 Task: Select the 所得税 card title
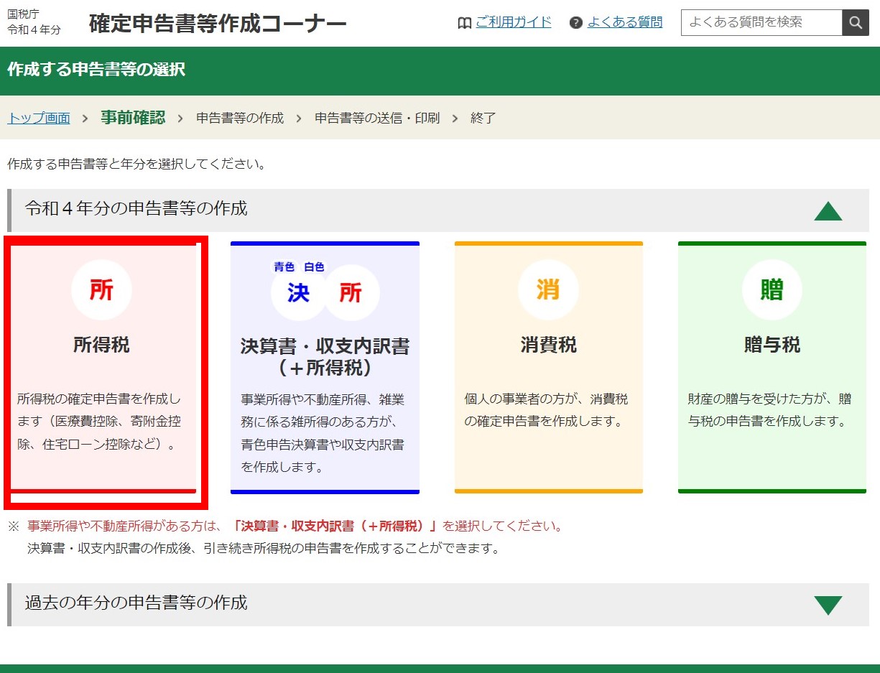(101, 345)
